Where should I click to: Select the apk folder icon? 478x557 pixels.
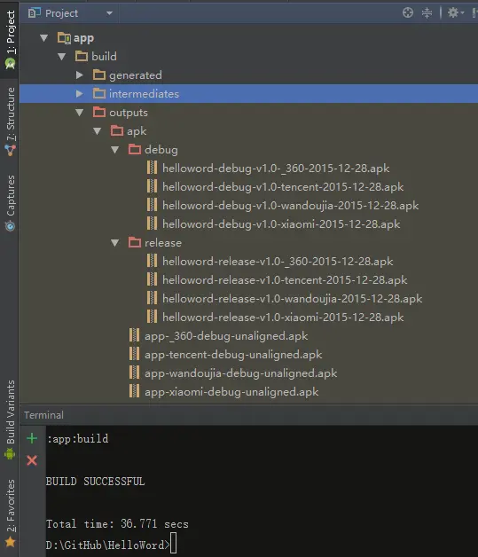(x=117, y=130)
